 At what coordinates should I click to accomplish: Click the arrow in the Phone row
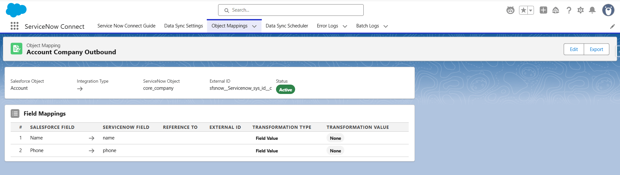[x=92, y=151]
